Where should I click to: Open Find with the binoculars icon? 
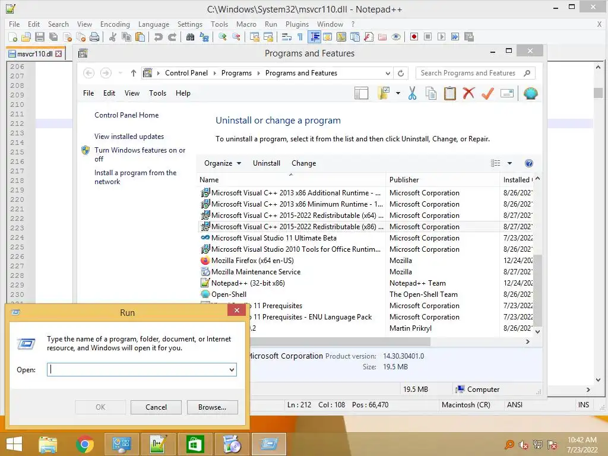coord(190,37)
